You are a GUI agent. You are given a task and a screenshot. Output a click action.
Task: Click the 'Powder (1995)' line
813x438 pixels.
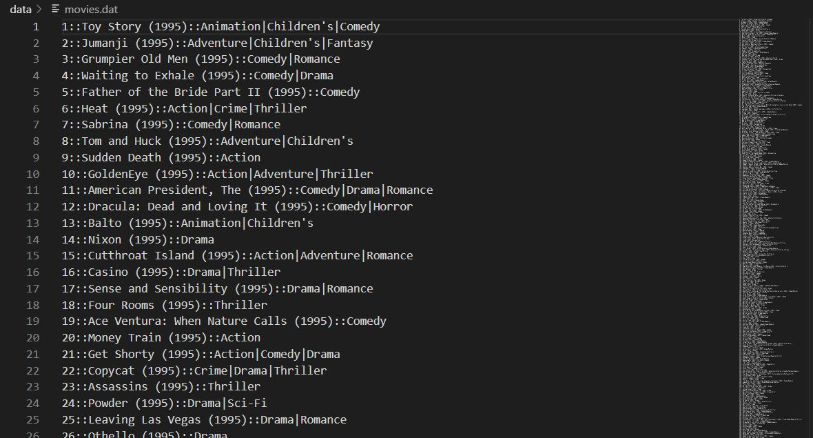[x=165, y=404]
